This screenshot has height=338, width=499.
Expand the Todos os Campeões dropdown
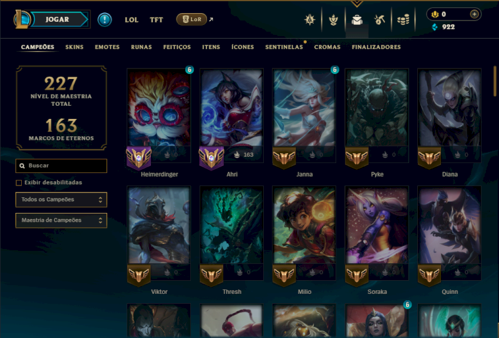pyautogui.click(x=61, y=199)
